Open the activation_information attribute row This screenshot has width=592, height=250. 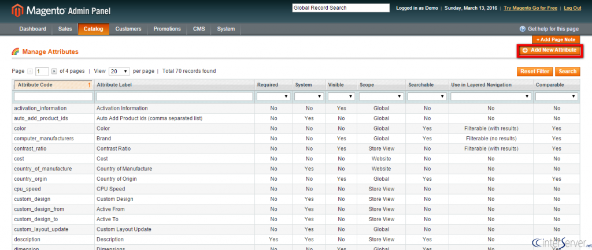click(x=295, y=108)
